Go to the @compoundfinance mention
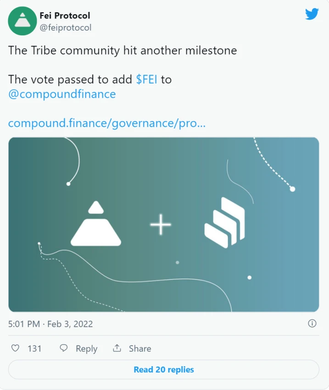 click(x=62, y=94)
